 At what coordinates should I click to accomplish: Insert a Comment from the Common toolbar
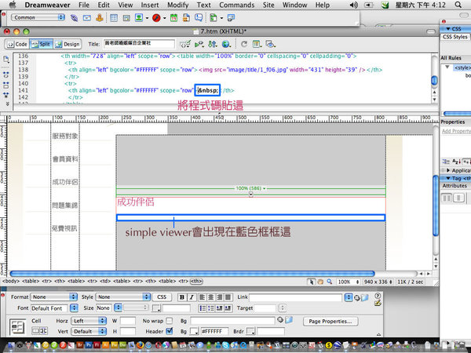[199, 18]
